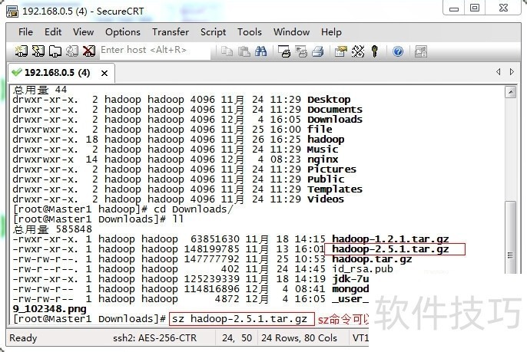Open the File menu
527x352 pixels.
(x=25, y=32)
